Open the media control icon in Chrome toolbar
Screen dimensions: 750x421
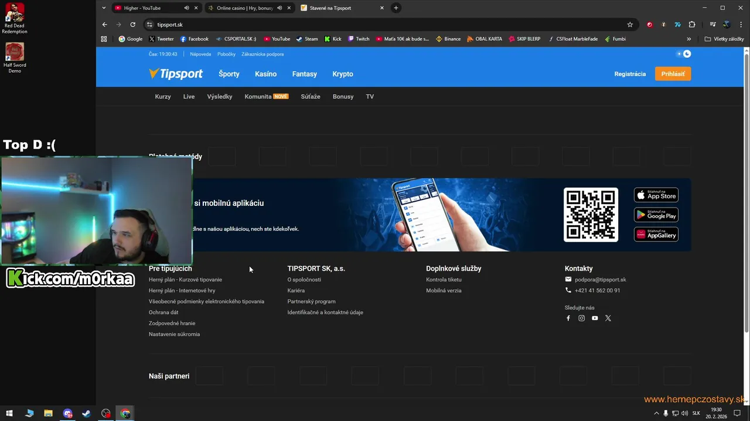tap(712, 25)
